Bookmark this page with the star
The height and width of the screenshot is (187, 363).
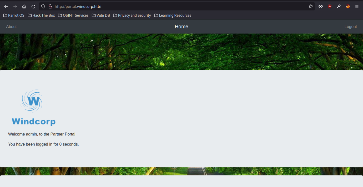pyautogui.click(x=311, y=7)
